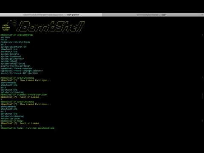This screenshot has height=153, width=204.
Task: Click the first prompt line with 'showcommands'
Action: [x=17, y=35]
